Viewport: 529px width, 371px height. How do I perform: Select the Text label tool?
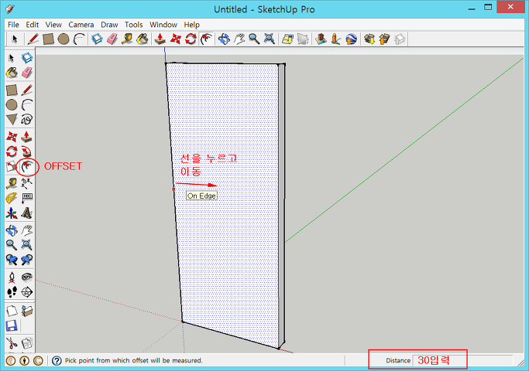tap(26, 198)
